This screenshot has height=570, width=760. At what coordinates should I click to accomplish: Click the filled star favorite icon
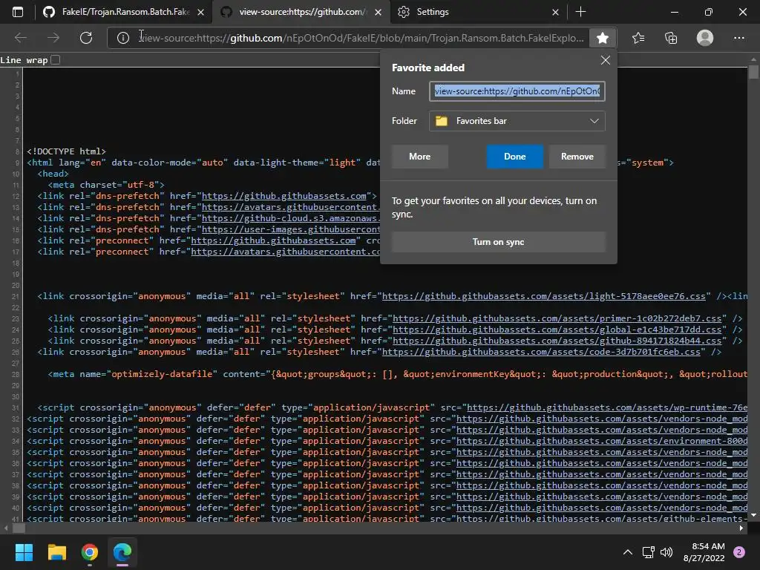click(603, 38)
